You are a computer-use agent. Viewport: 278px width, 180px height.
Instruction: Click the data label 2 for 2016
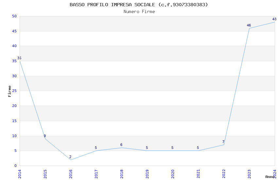[70, 157]
